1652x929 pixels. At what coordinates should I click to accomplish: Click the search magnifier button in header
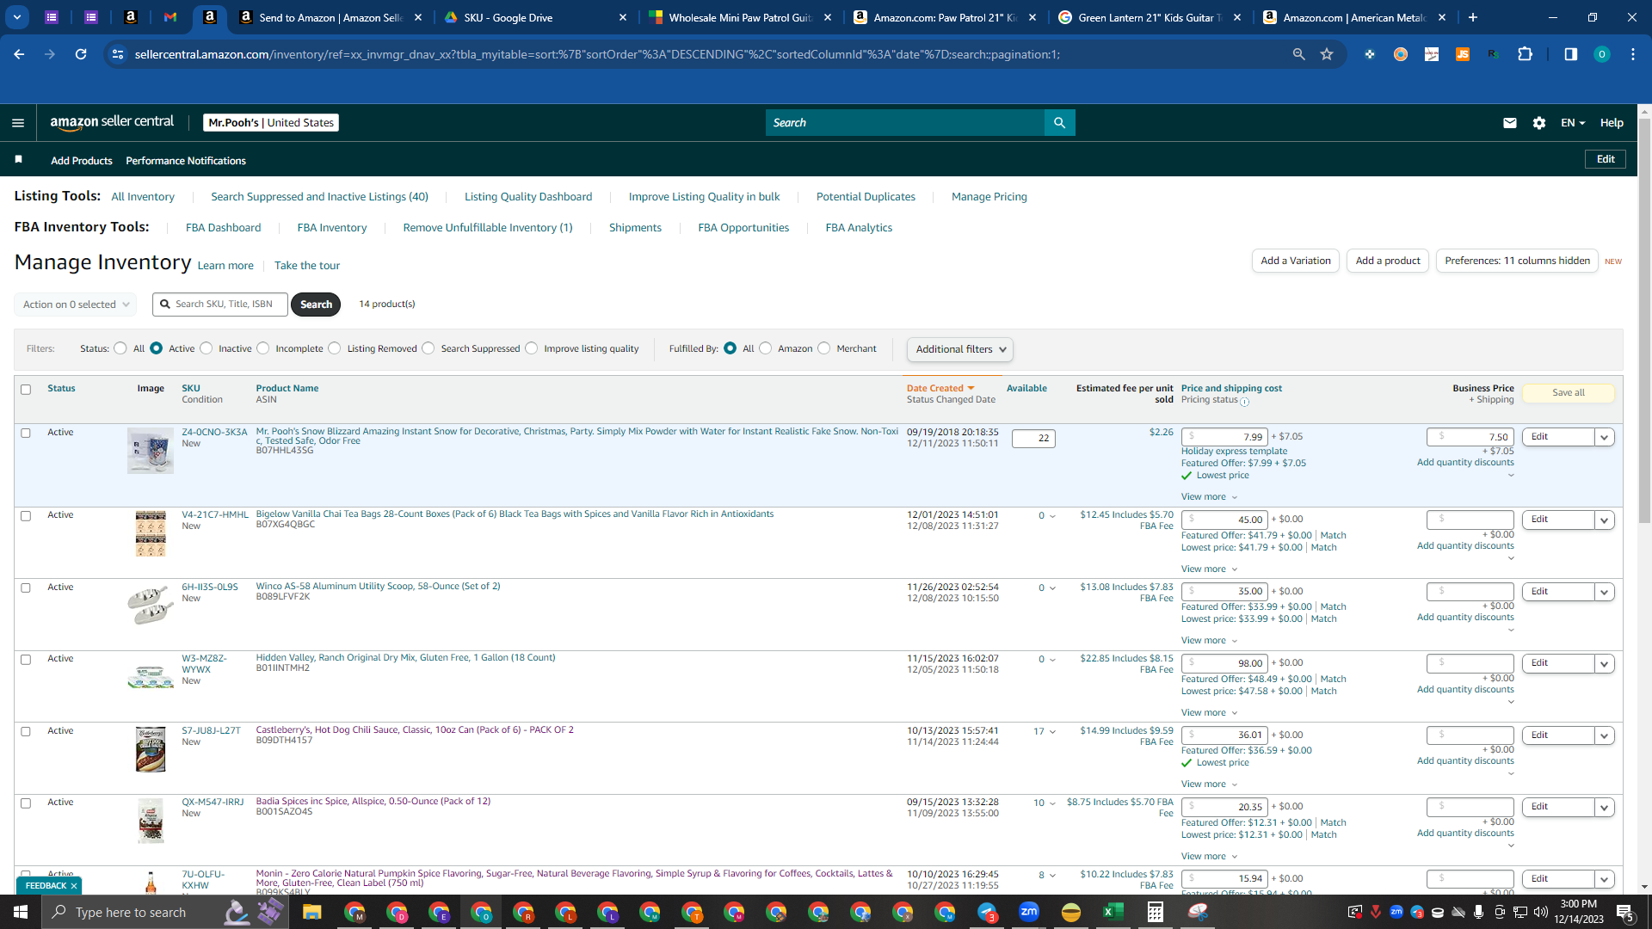coord(1059,123)
